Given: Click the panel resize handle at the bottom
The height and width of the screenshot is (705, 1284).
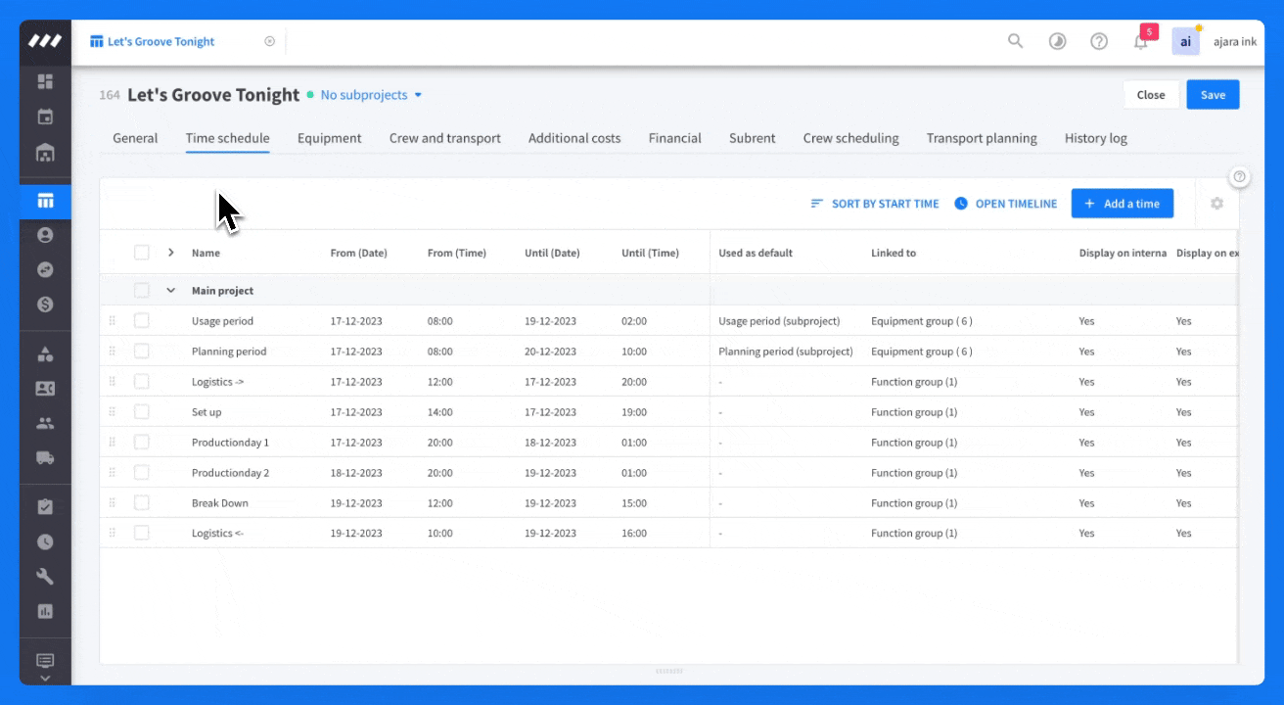Looking at the screenshot, I should (668, 671).
